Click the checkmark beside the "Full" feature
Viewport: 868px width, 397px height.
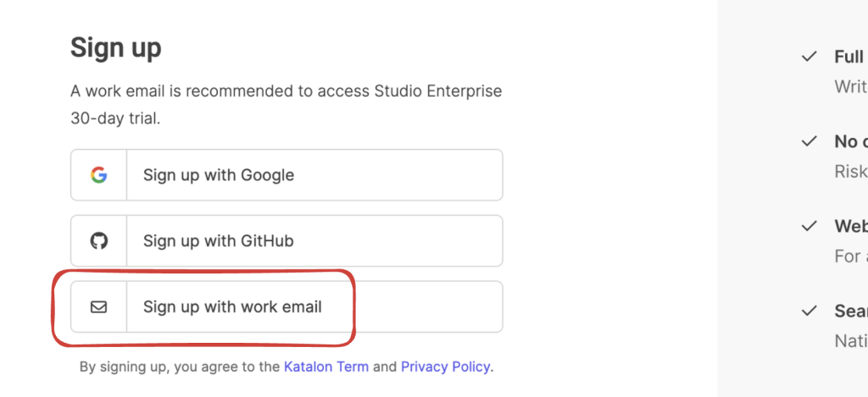(x=809, y=57)
